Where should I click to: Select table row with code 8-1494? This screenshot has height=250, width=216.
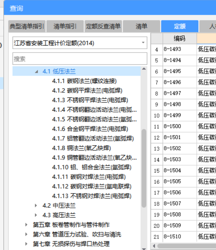[184, 61]
